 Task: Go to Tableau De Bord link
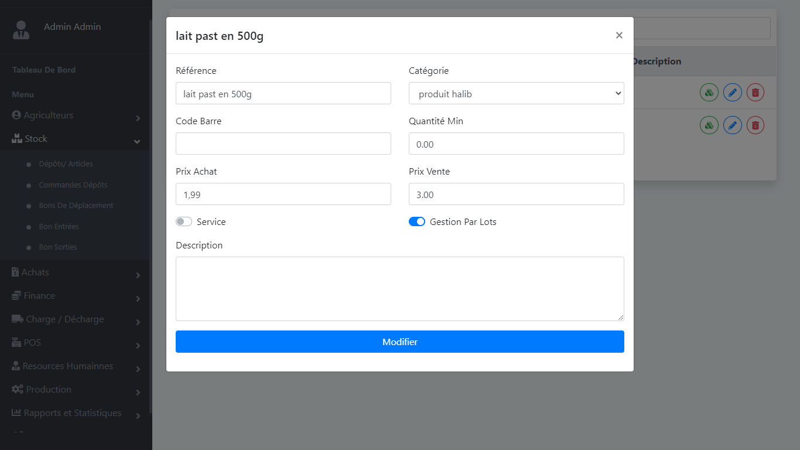44,70
